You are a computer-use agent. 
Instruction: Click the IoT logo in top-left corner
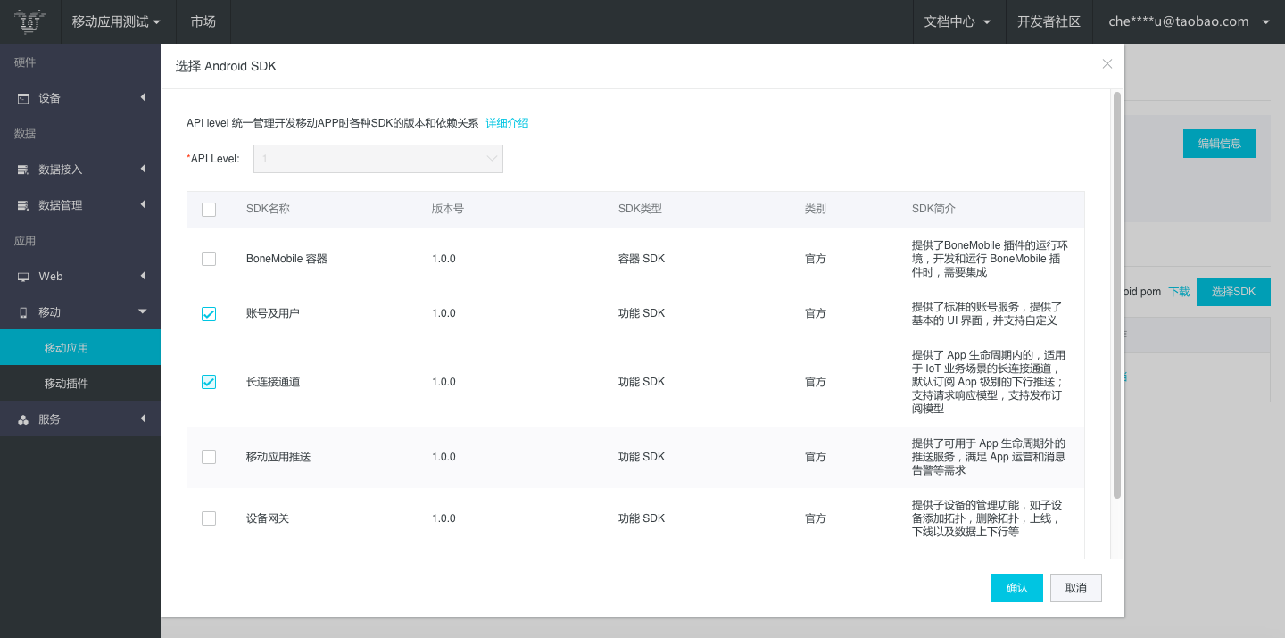[x=29, y=21]
